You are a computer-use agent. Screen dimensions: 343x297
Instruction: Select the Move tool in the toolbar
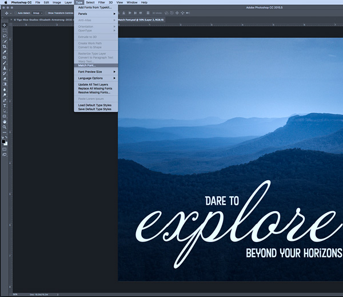pyautogui.click(x=5, y=25)
